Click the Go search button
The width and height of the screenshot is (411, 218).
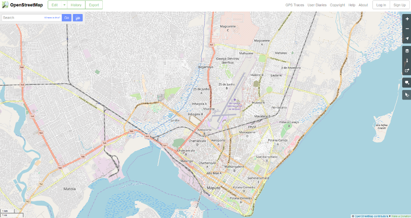[x=67, y=18]
